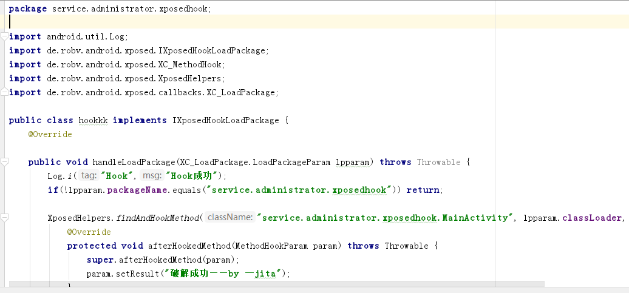
Task: Place cursor on the highlighted empty line
Action: click(x=243, y=22)
